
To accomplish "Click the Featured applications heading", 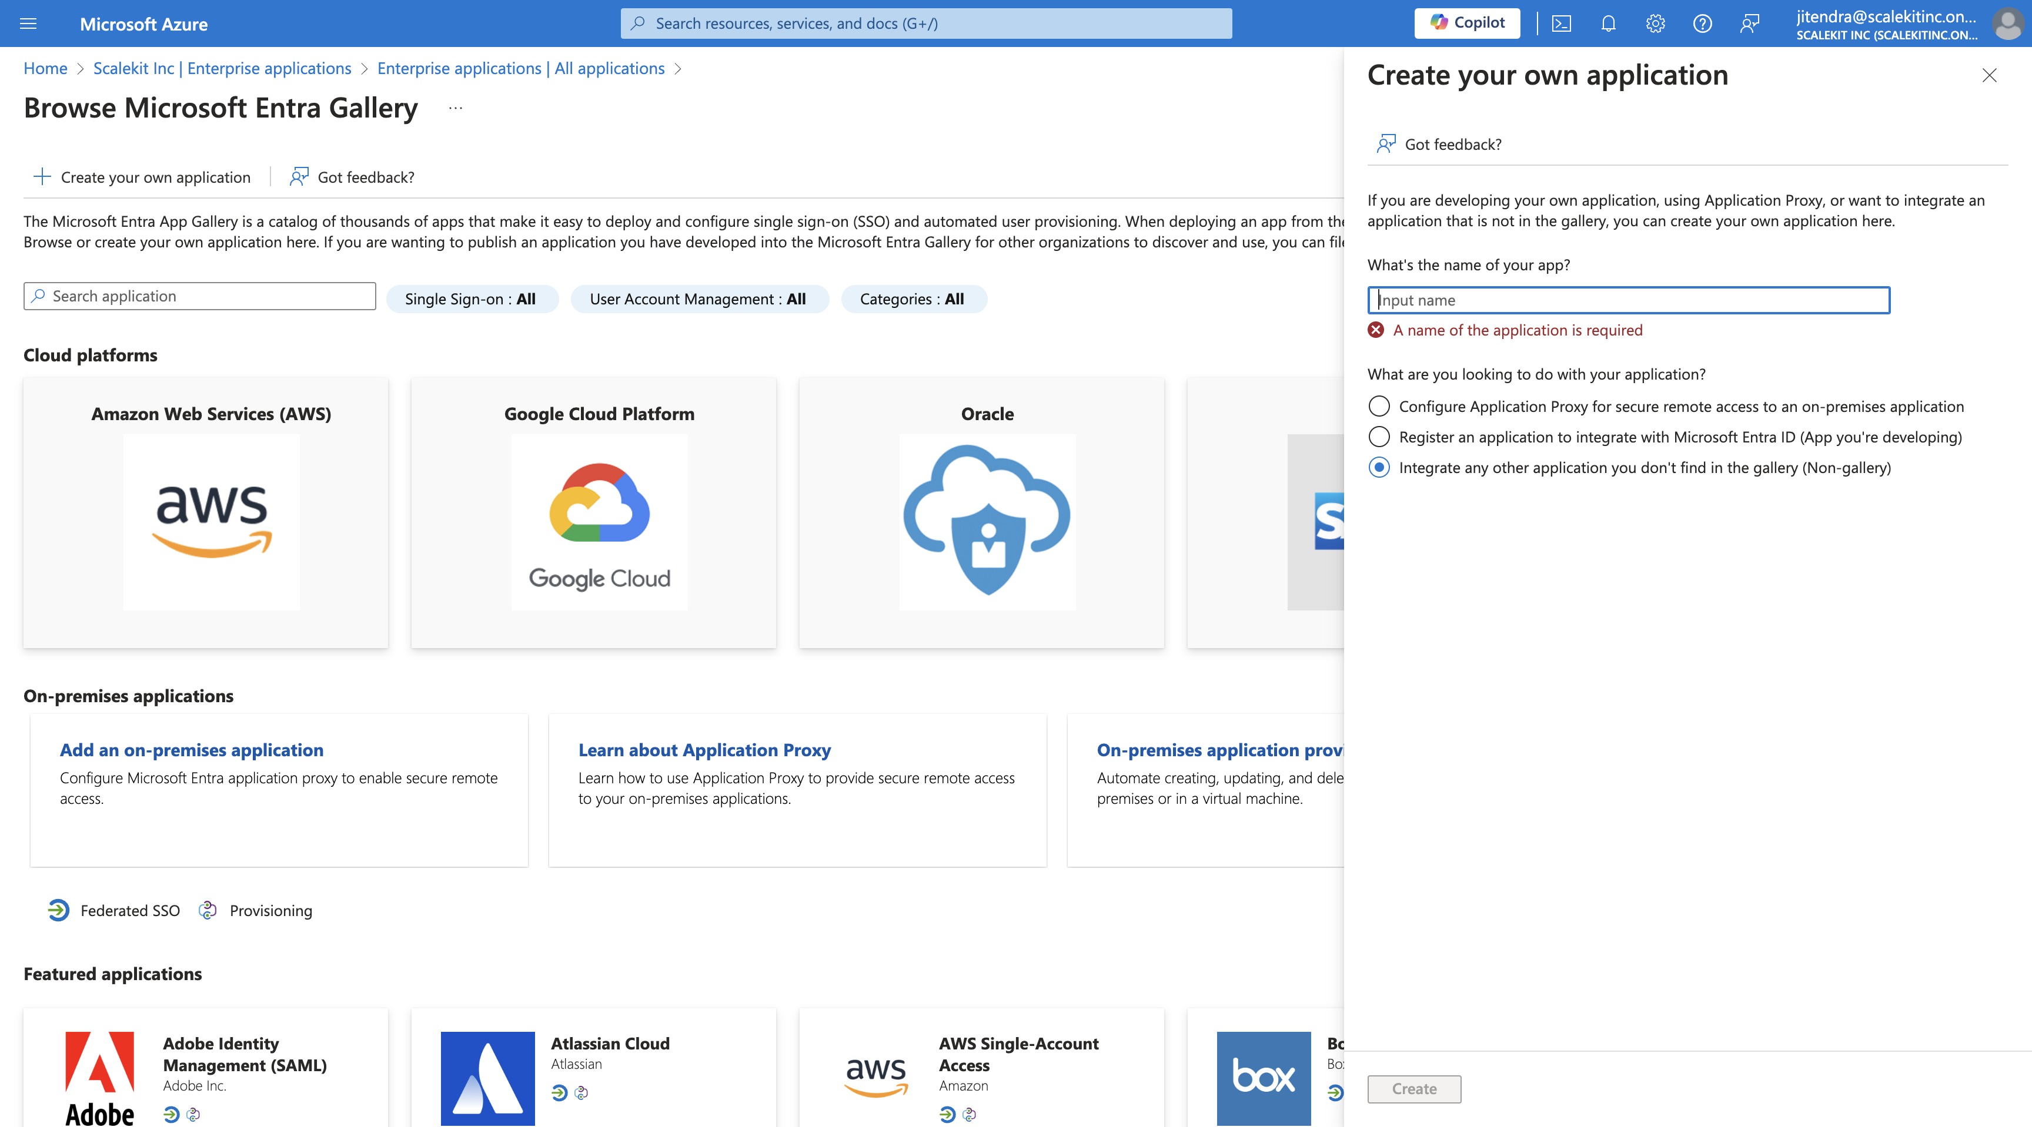I will pos(113,973).
